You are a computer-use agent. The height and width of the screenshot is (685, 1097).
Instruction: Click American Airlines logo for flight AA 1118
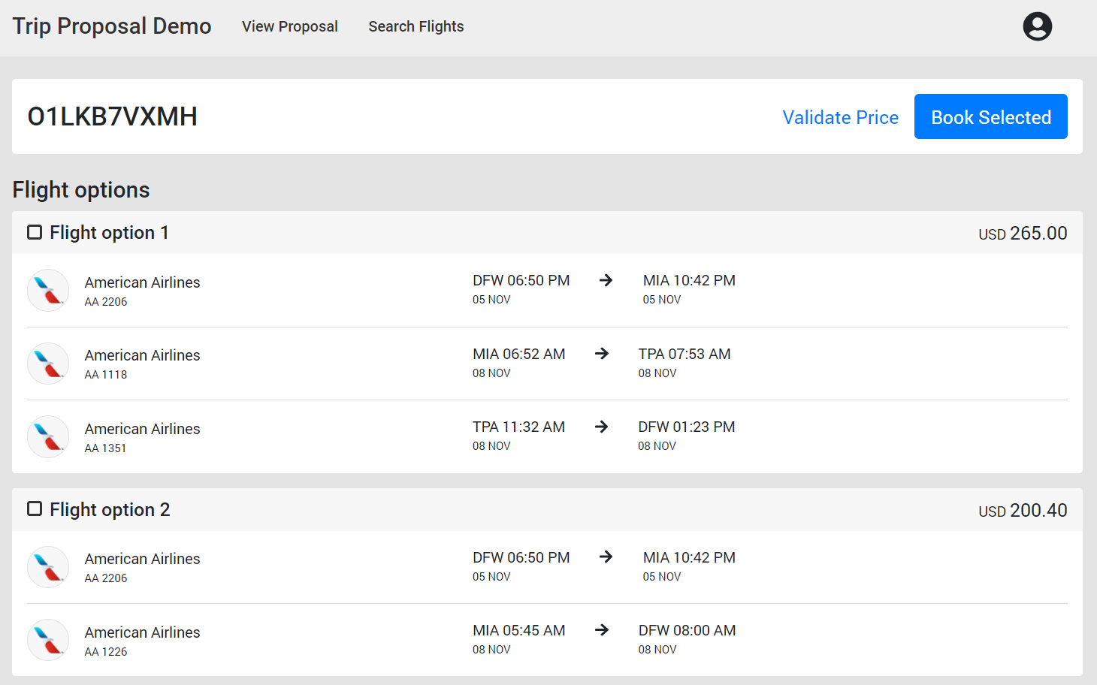pyautogui.click(x=48, y=364)
